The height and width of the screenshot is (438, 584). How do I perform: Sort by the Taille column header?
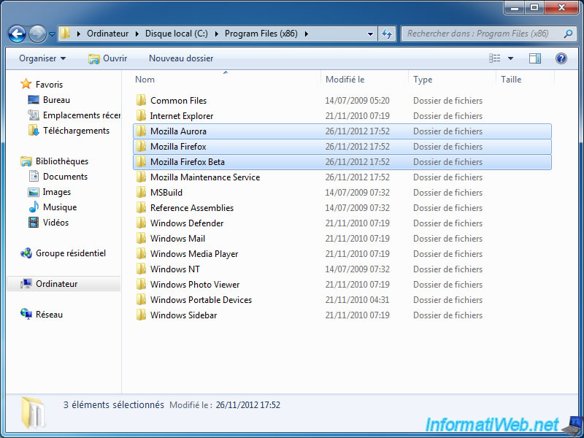point(511,80)
